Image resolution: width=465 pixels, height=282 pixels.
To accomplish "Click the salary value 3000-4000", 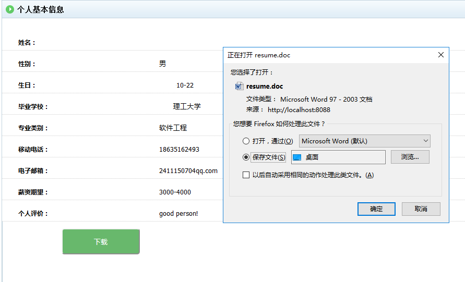I will click(175, 192).
